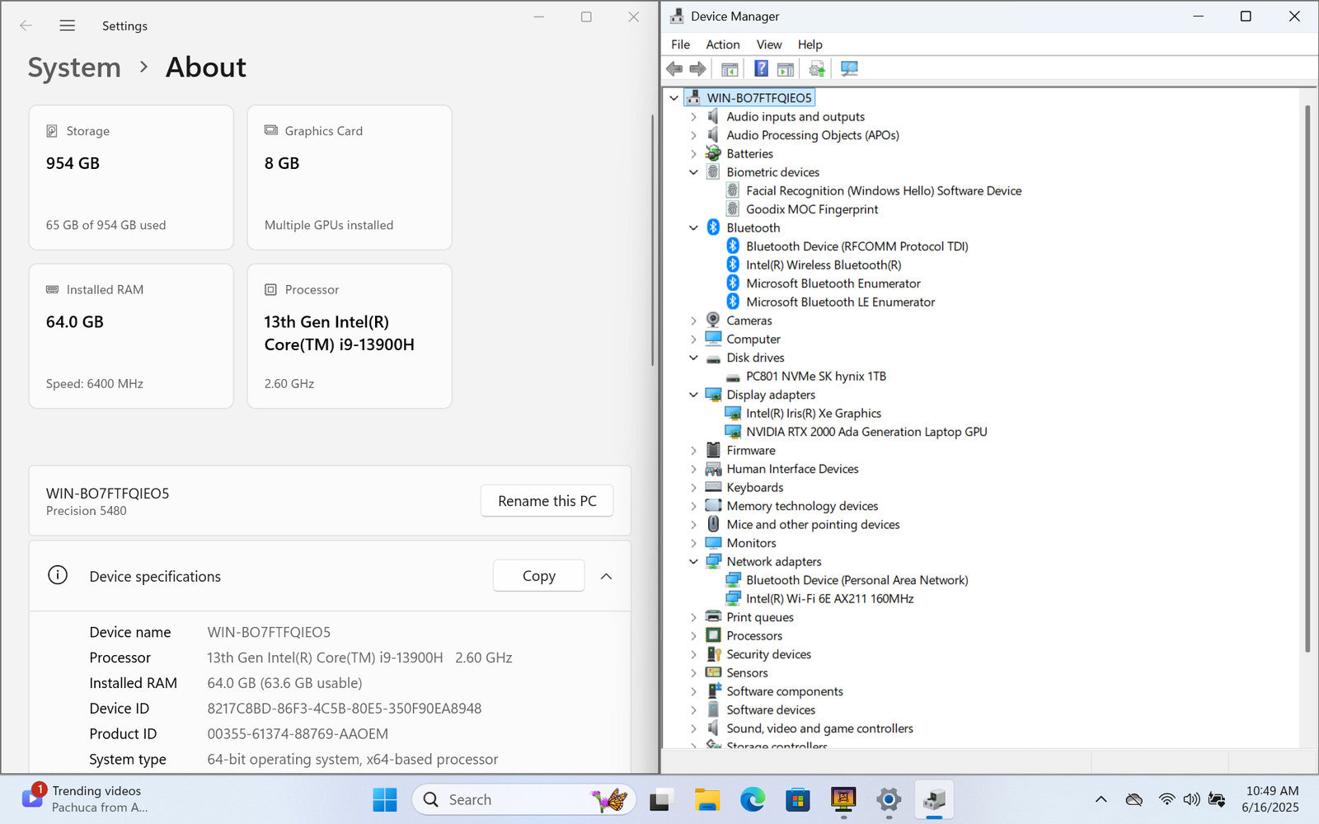The width and height of the screenshot is (1319, 824).
Task: Click the Rename this PC button
Action: coord(547,501)
